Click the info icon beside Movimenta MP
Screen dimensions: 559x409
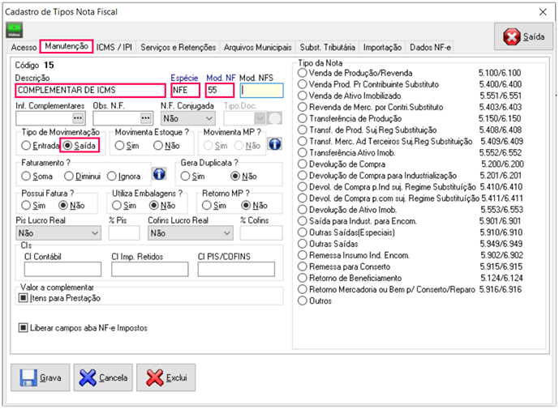click(274, 144)
